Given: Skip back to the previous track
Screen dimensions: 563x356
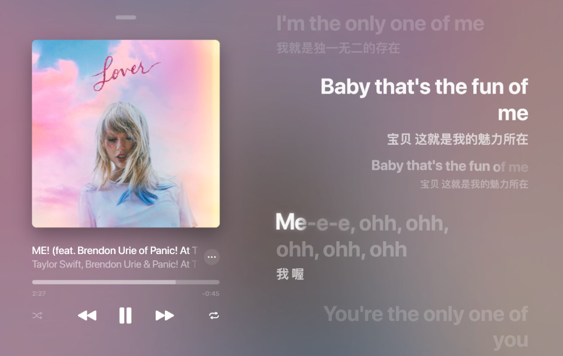Looking at the screenshot, I should click(87, 315).
